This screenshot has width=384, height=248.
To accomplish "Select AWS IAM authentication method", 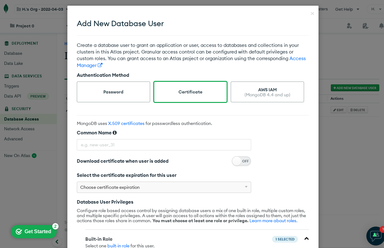I will pyautogui.click(x=267, y=92).
